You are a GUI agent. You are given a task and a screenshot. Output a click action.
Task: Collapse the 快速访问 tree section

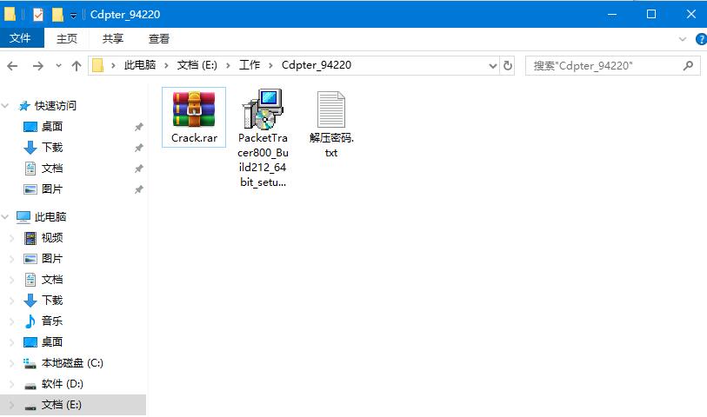[x=5, y=106]
